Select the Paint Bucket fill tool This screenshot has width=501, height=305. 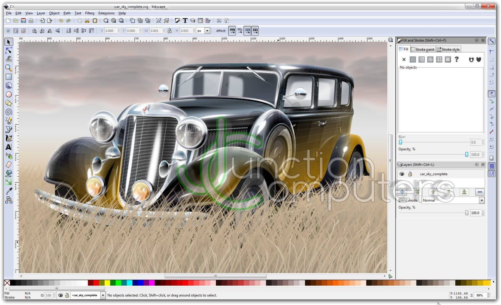pos(8,173)
